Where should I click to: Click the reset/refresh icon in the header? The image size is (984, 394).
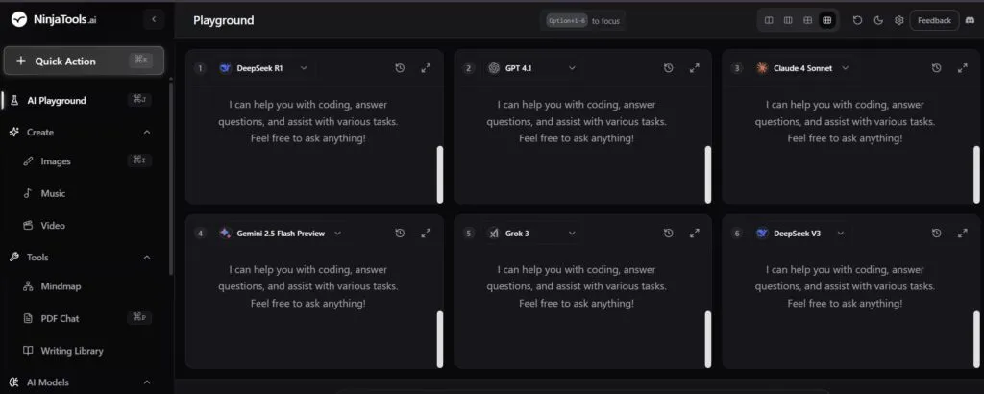[x=857, y=20]
